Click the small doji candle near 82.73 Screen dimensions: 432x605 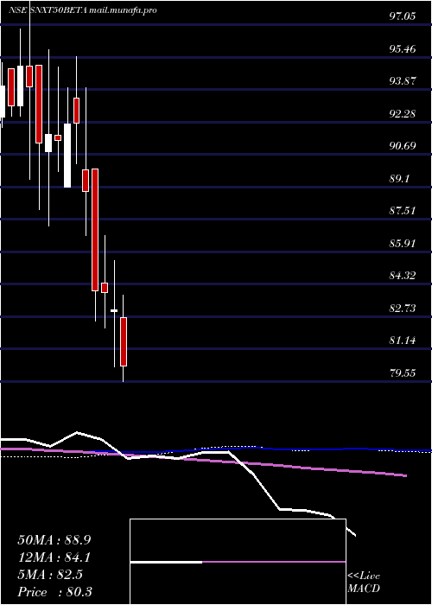click(114, 310)
